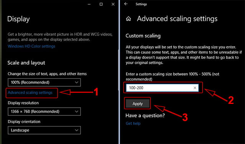Go back using the Settings back arrow
This screenshot has height=144, width=245.
(x=126, y=4)
